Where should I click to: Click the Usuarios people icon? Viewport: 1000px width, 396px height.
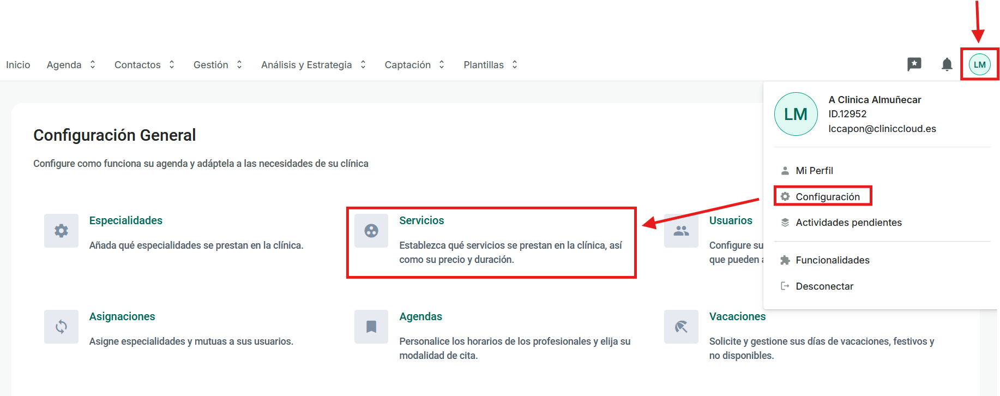pos(681,231)
